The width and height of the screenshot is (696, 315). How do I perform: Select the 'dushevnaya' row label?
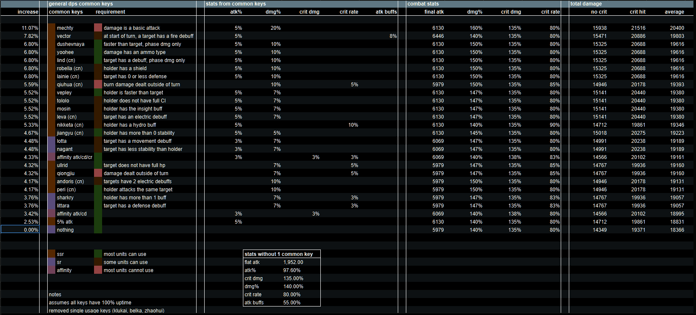(x=71, y=44)
